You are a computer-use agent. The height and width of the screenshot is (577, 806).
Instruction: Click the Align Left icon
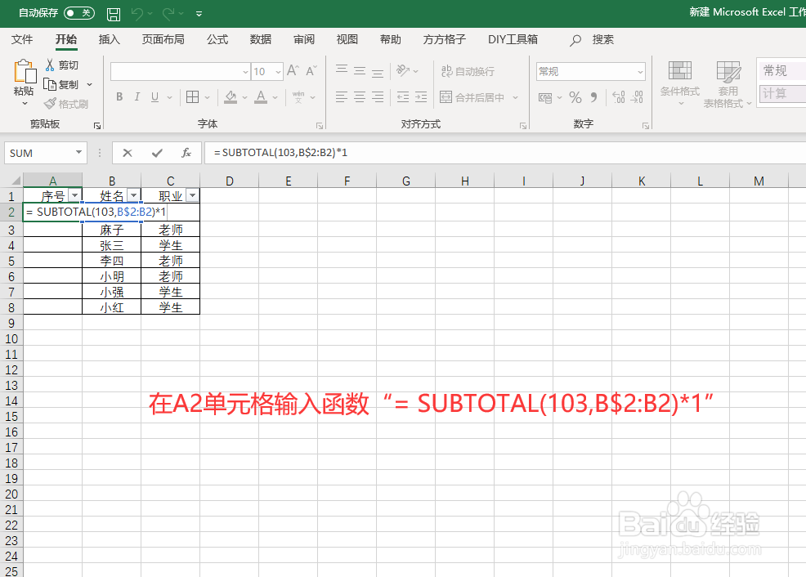pos(342,96)
